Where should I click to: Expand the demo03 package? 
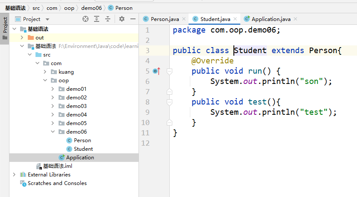(x=53, y=106)
